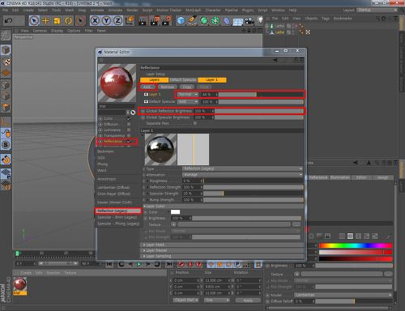Open the Spline pen tool
This screenshot has height=311, width=405.
[x=192, y=20]
